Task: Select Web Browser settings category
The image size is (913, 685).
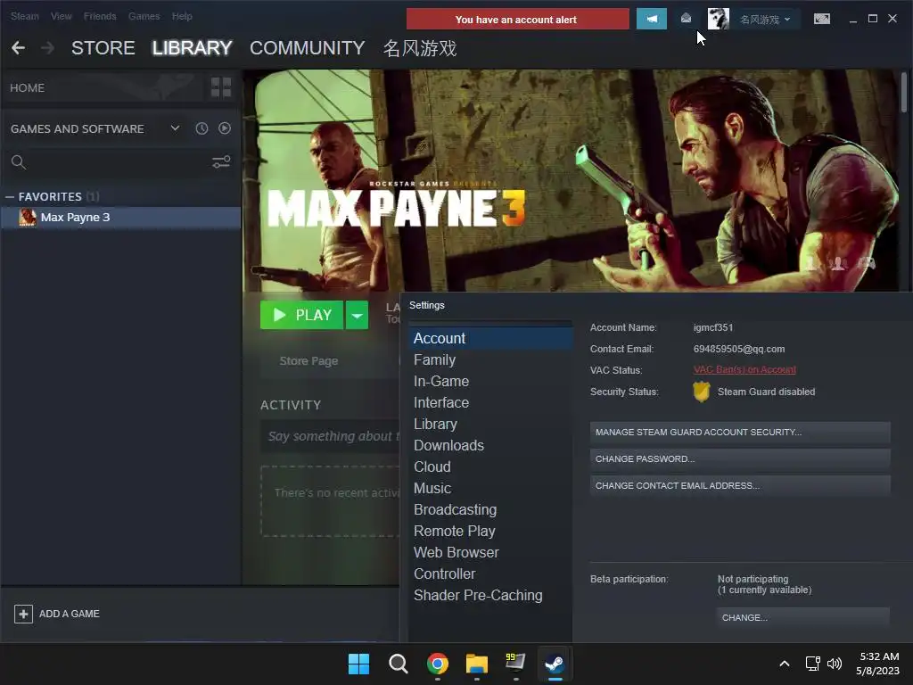Action: (x=490, y=552)
